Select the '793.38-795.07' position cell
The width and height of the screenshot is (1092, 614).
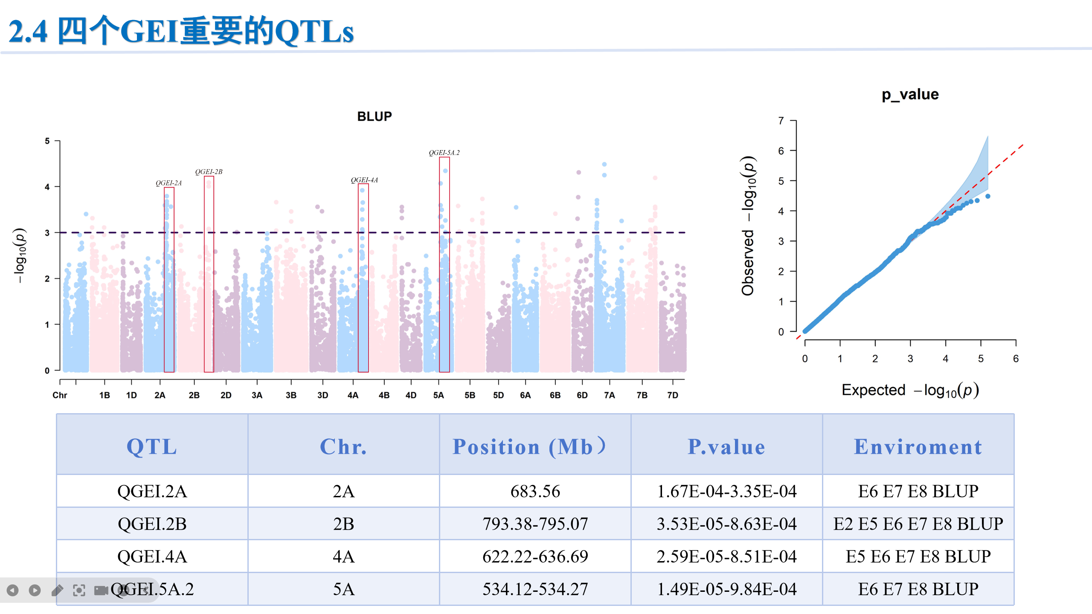535,524
